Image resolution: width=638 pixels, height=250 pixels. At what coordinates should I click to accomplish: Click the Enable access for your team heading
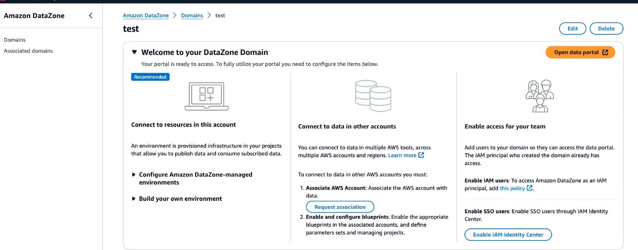pyautogui.click(x=505, y=126)
